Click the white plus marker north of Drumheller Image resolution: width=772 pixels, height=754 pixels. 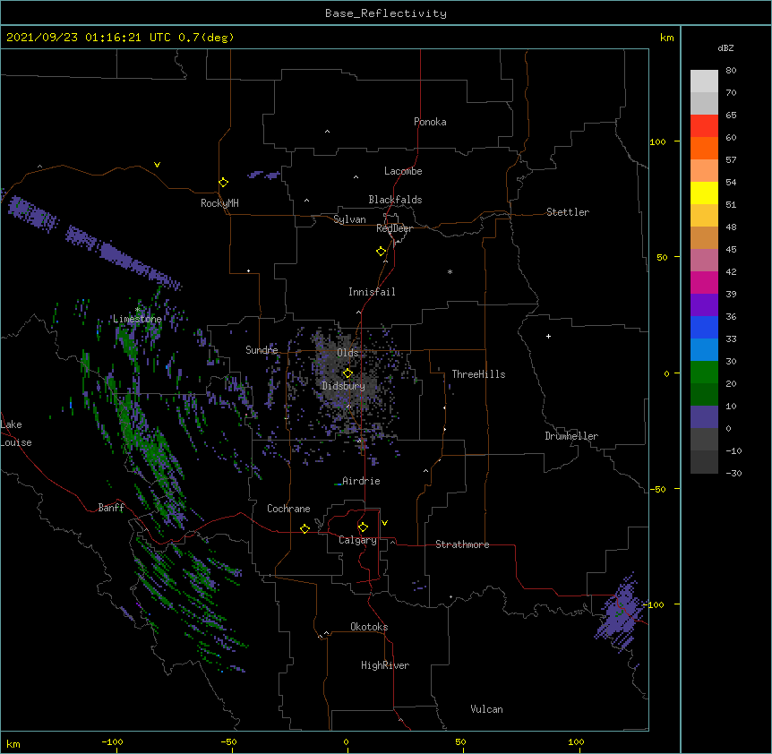pyautogui.click(x=548, y=336)
